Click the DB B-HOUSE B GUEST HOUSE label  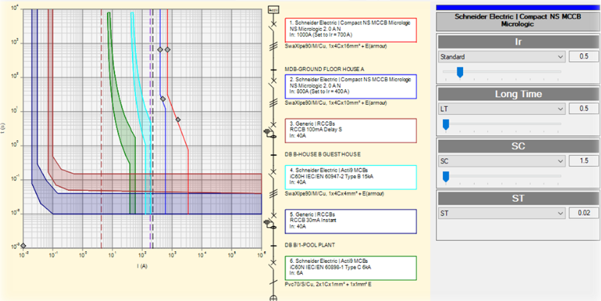[x=322, y=154]
